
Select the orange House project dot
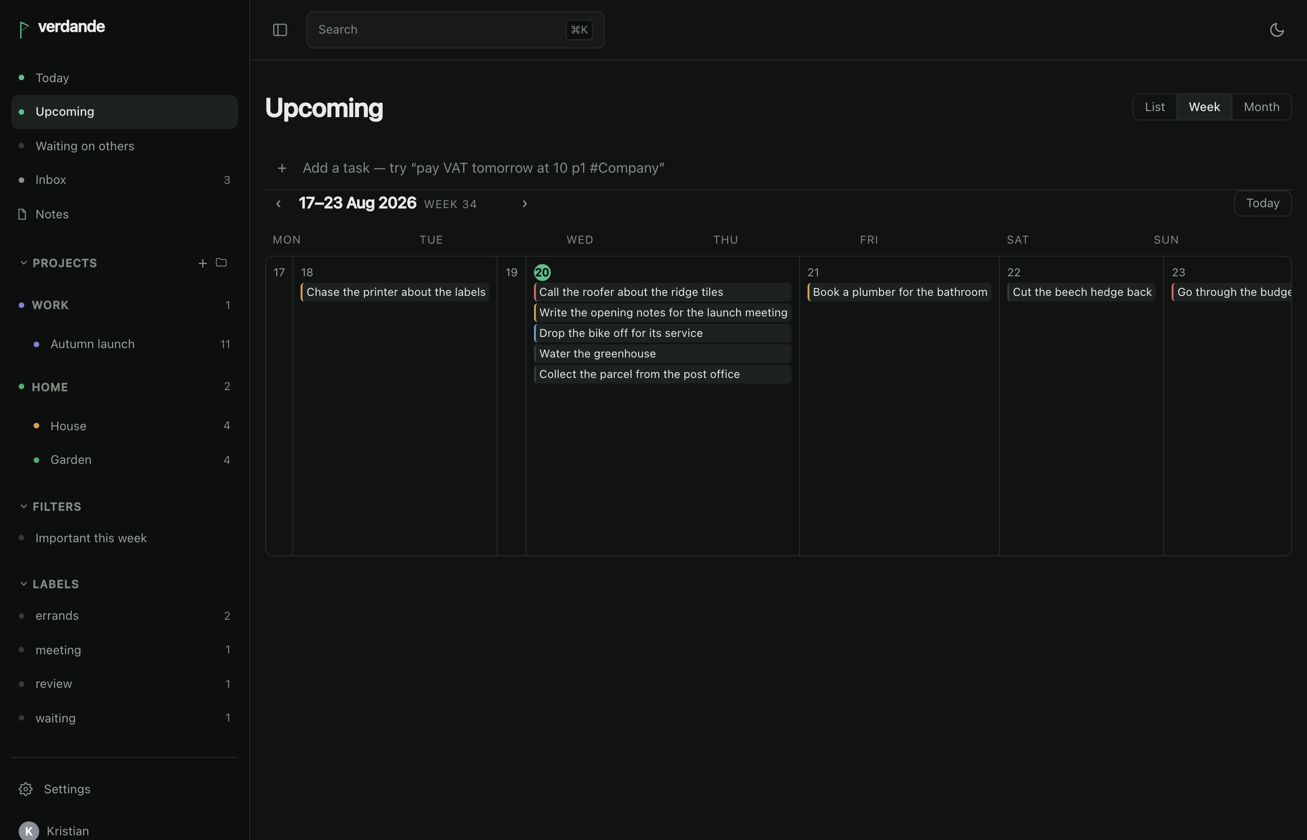[x=36, y=426]
